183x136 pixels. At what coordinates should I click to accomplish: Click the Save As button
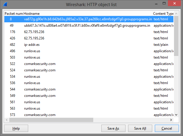pos(113,128)
